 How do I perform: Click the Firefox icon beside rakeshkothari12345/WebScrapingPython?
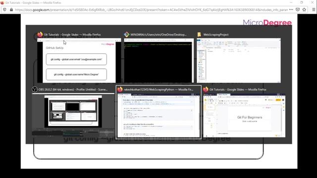120,89
